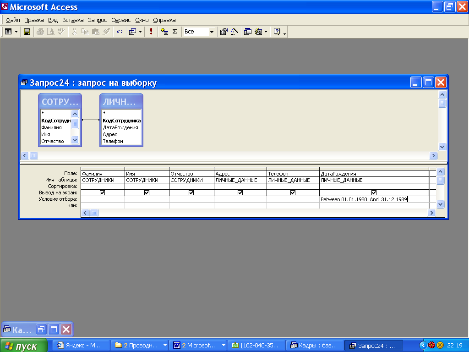
Task: Click scroll down arrow in СОТРУ field list
Action: (75, 140)
